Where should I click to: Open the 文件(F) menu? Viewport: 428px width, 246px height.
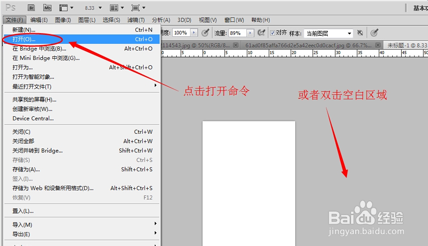(x=14, y=20)
